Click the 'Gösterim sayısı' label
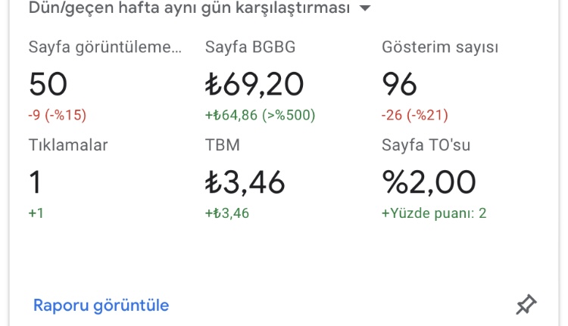Screen dimensions: 568x326 click(x=440, y=47)
